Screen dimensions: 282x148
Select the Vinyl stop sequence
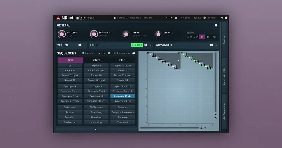click(x=96, y=122)
